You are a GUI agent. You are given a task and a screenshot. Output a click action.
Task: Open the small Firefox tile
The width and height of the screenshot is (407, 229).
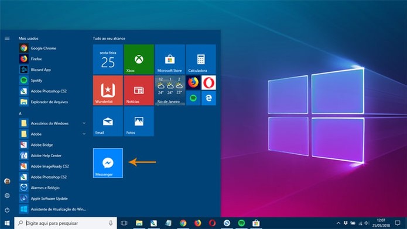193,82
